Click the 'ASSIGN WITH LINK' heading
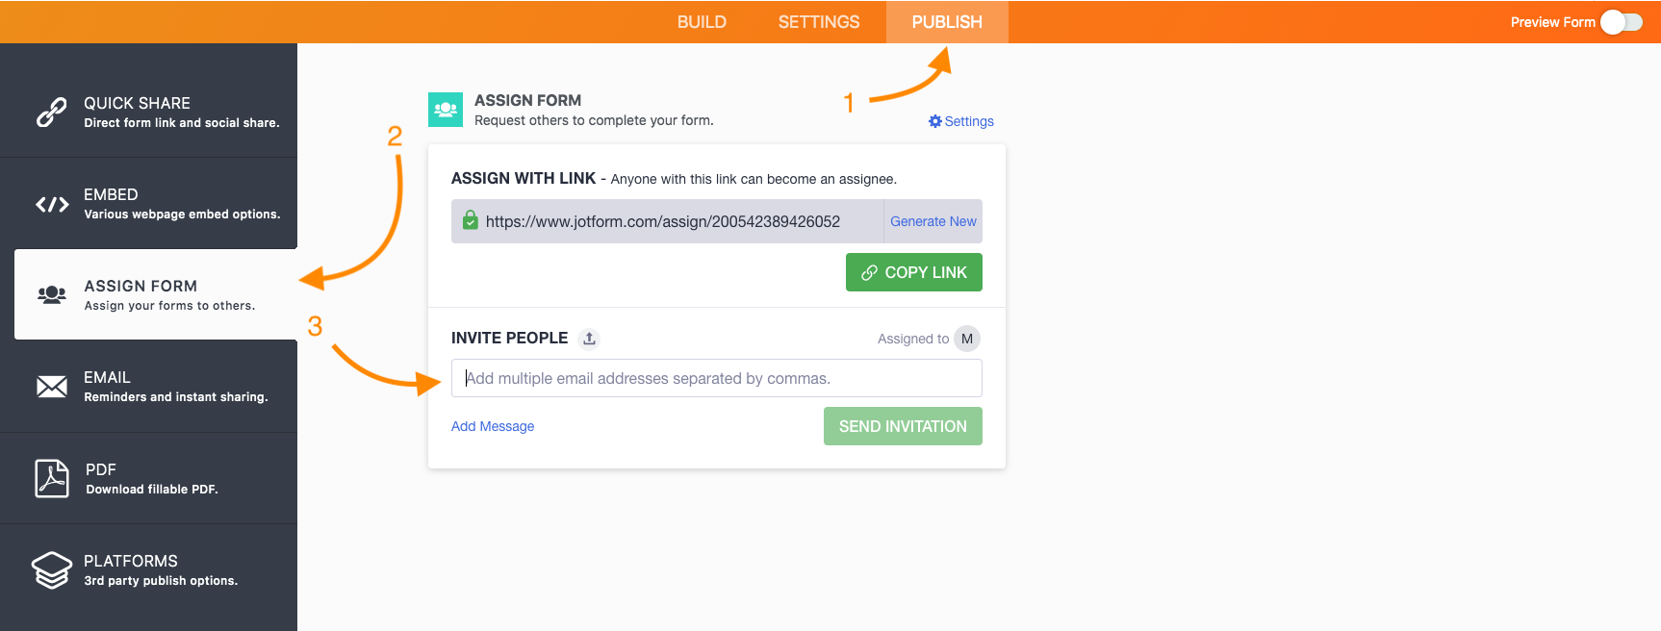Screen dimensions: 1661x631 [524, 178]
